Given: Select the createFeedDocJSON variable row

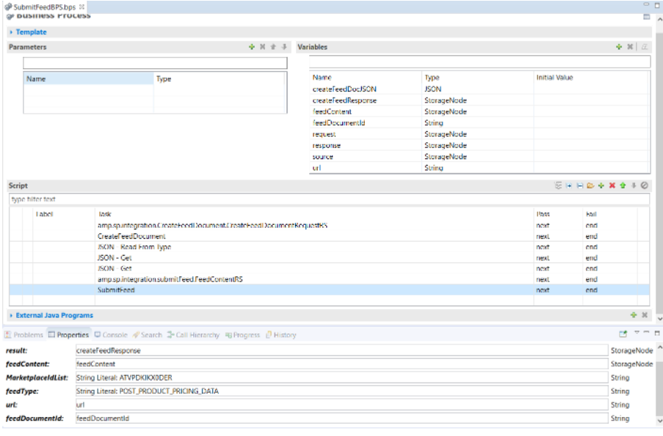Looking at the screenshot, I should click(479, 89).
